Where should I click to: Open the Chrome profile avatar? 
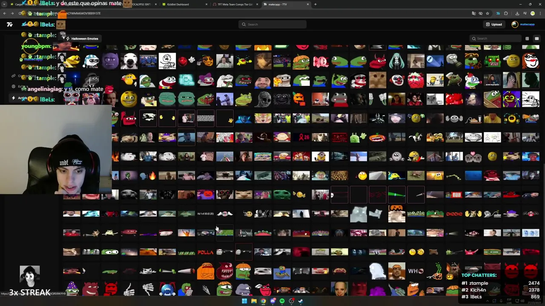tap(532, 14)
